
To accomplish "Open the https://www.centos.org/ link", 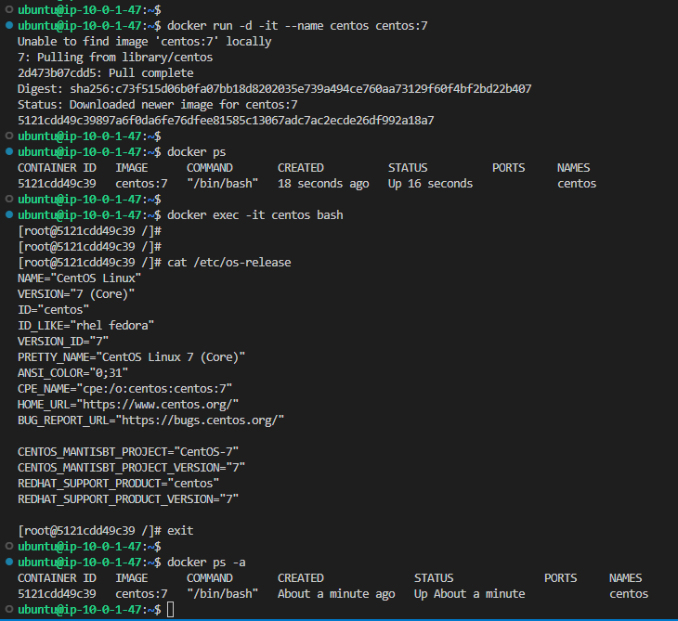I will (x=157, y=405).
